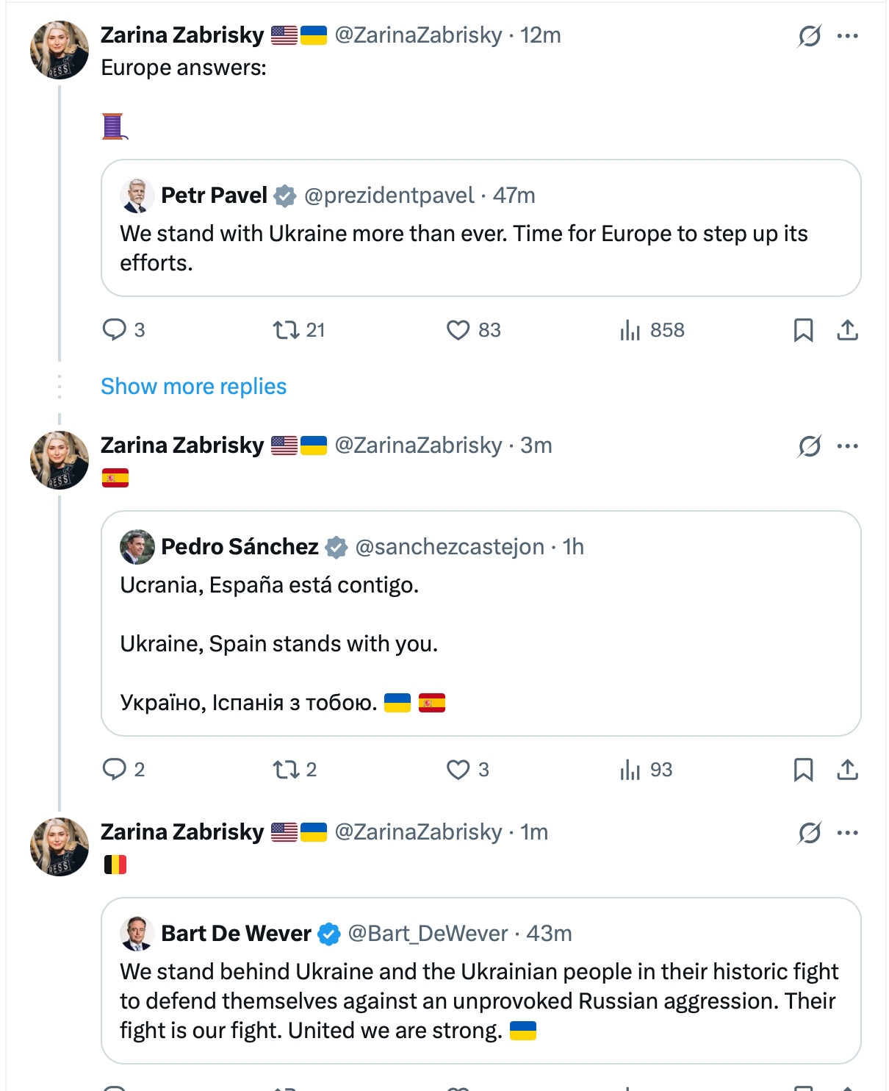Click Zarina Zabrisky's avatar on the top tweet

coord(59,50)
